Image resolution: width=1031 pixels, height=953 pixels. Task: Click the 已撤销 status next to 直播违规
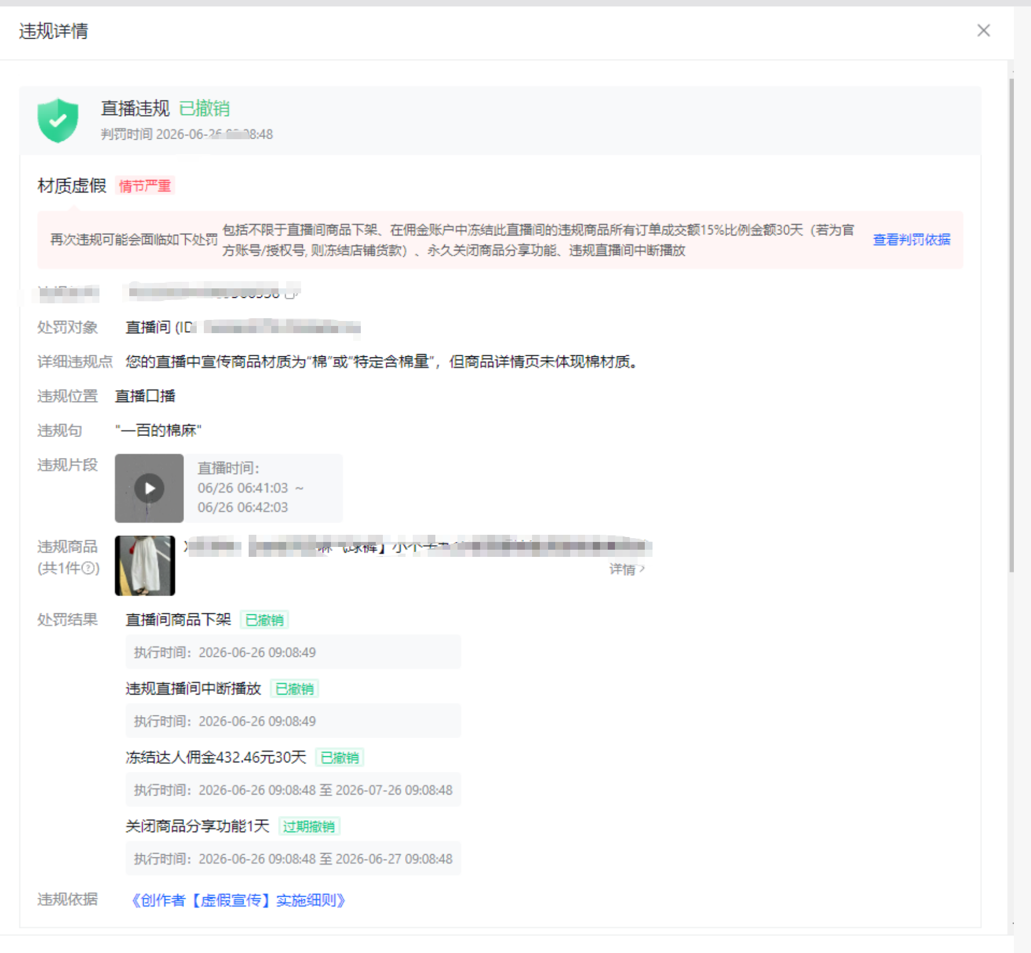tap(204, 108)
